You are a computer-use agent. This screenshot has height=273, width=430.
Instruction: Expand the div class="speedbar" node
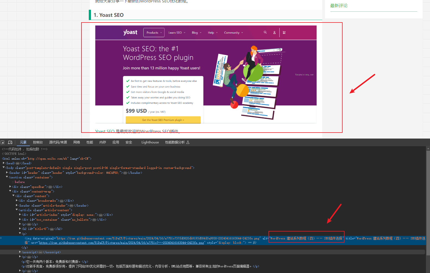pos(10,187)
